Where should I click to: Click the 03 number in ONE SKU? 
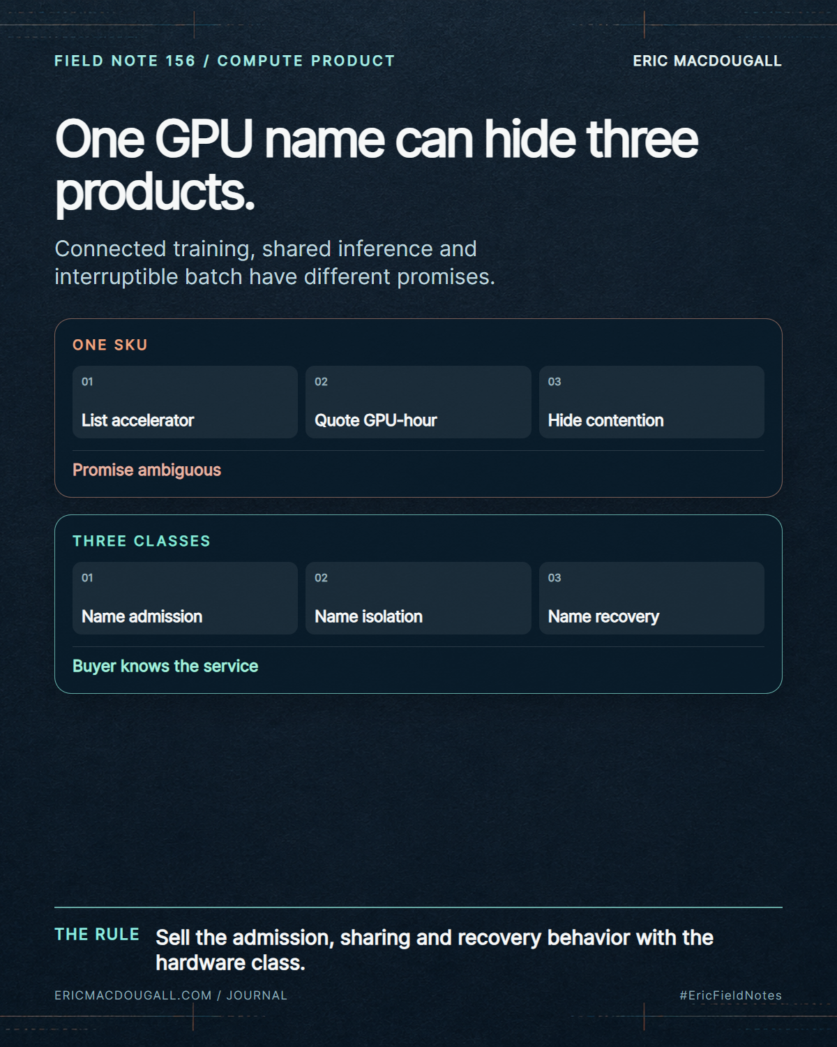555,382
